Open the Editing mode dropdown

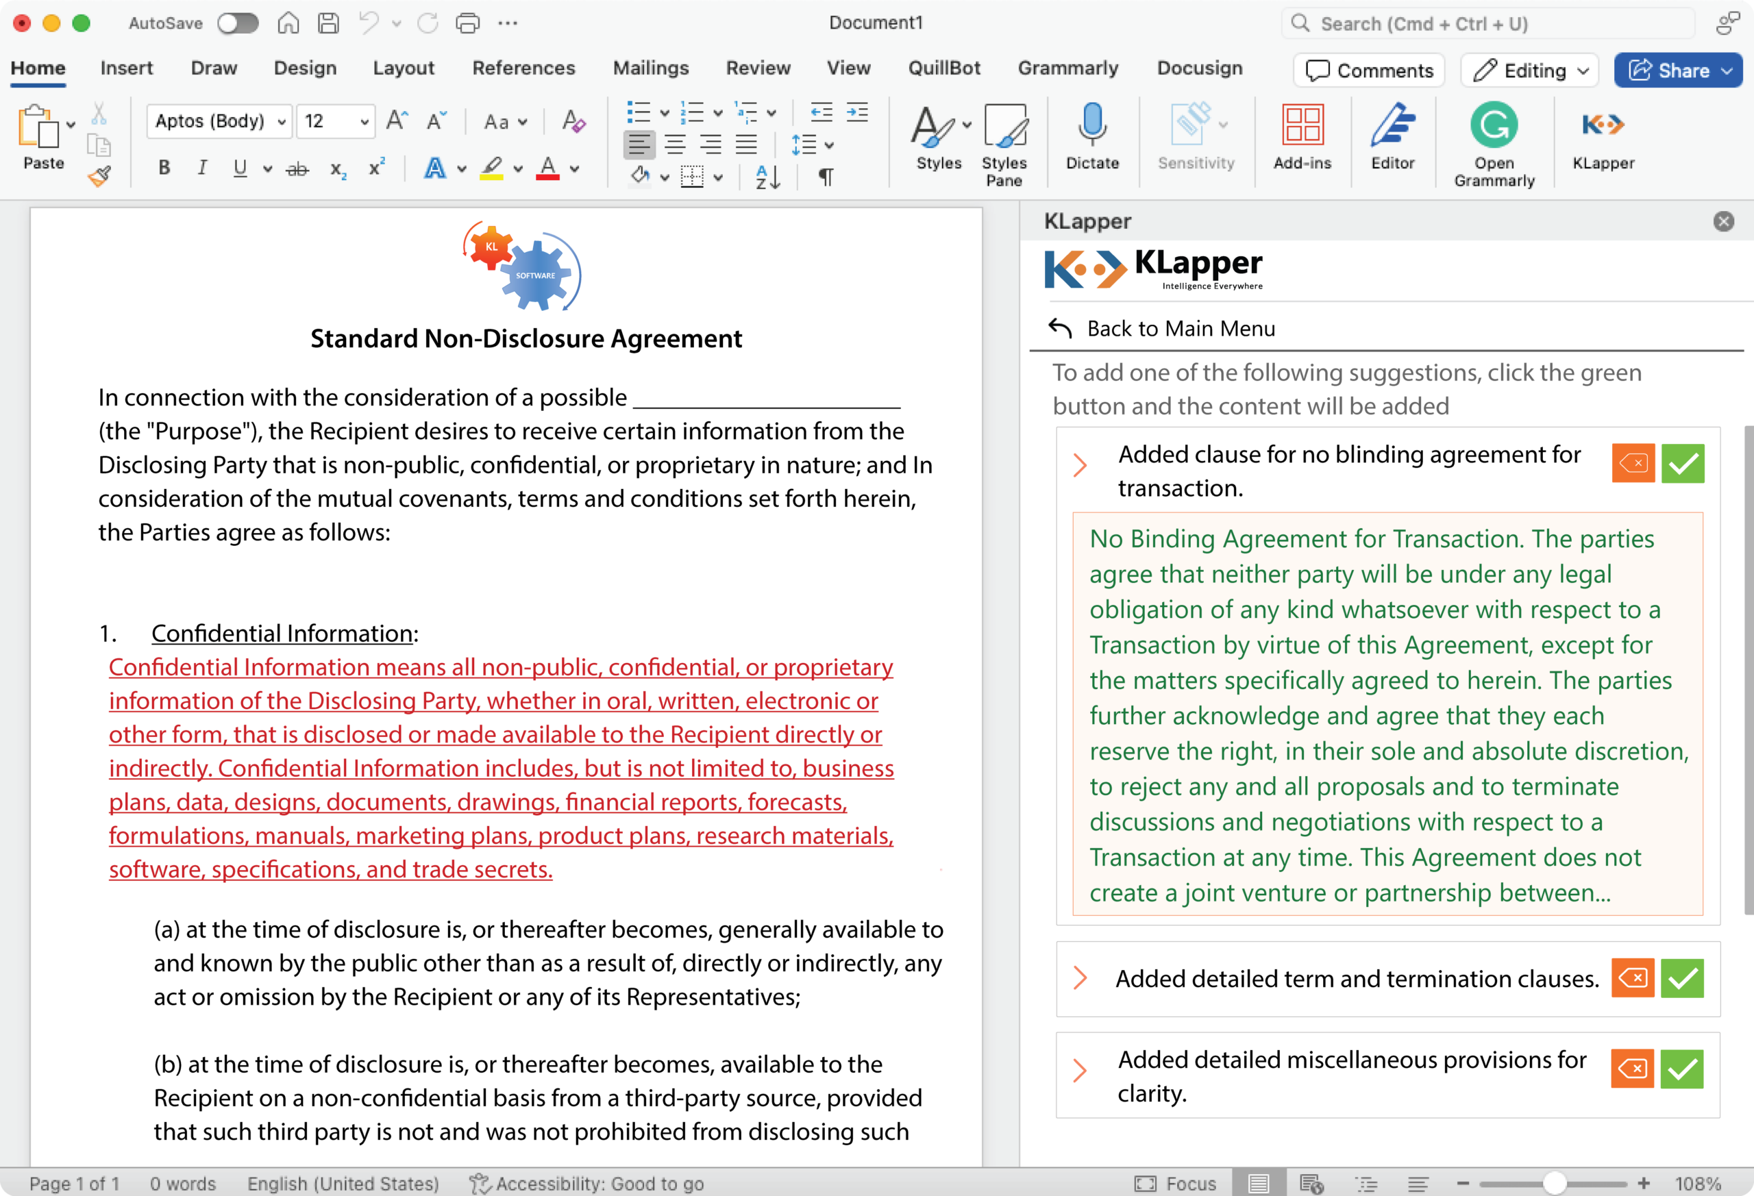pyautogui.click(x=1529, y=70)
